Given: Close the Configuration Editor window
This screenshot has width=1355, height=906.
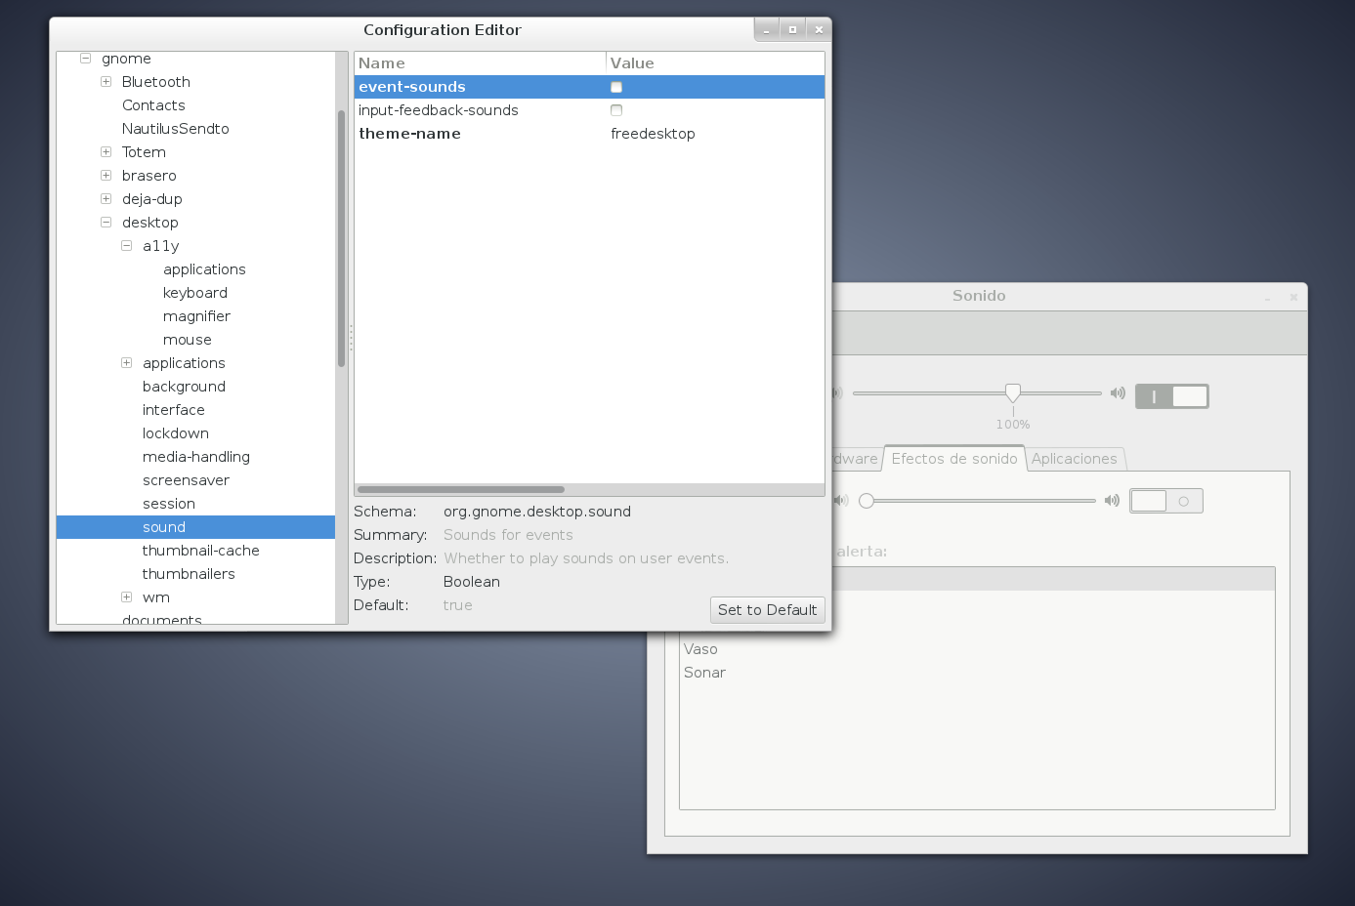Looking at the screenshot, I should pyautogui.click(x=819, y=29).
